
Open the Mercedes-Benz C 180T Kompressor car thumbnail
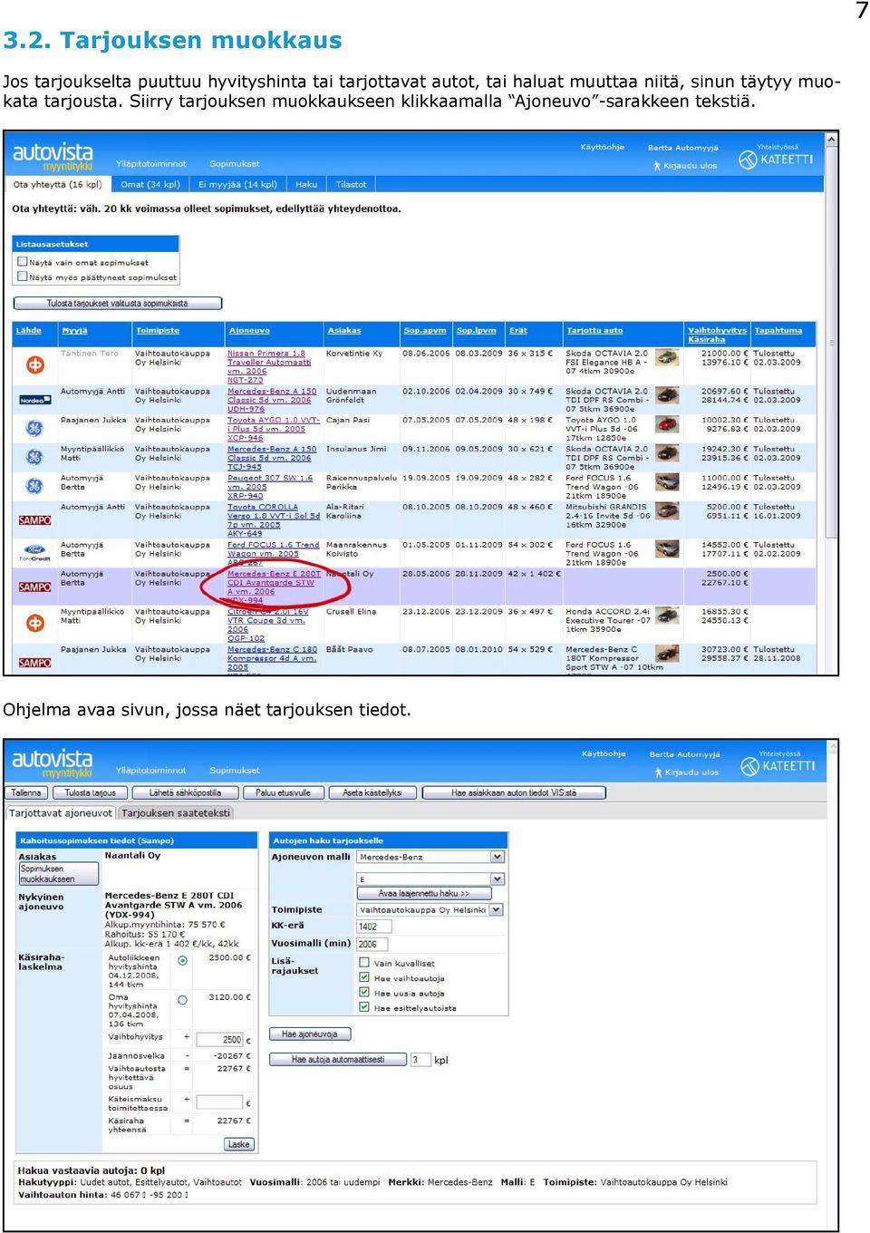[x=667, y=654]
